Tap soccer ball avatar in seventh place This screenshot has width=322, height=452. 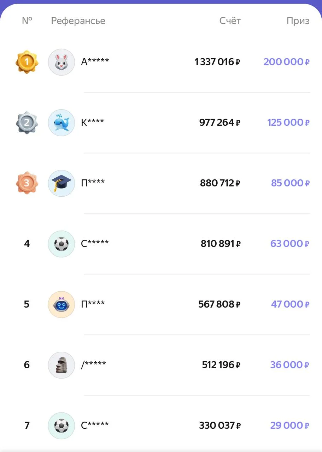(62, 426)
